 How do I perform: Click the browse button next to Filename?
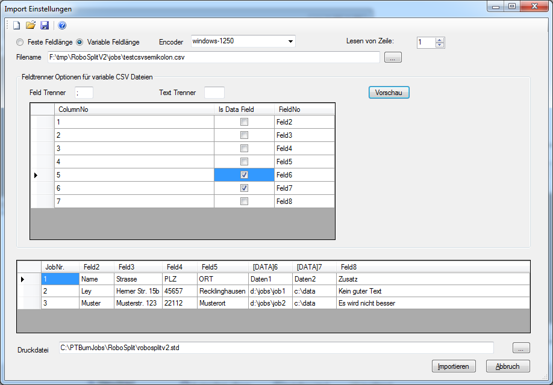point(392,58)
